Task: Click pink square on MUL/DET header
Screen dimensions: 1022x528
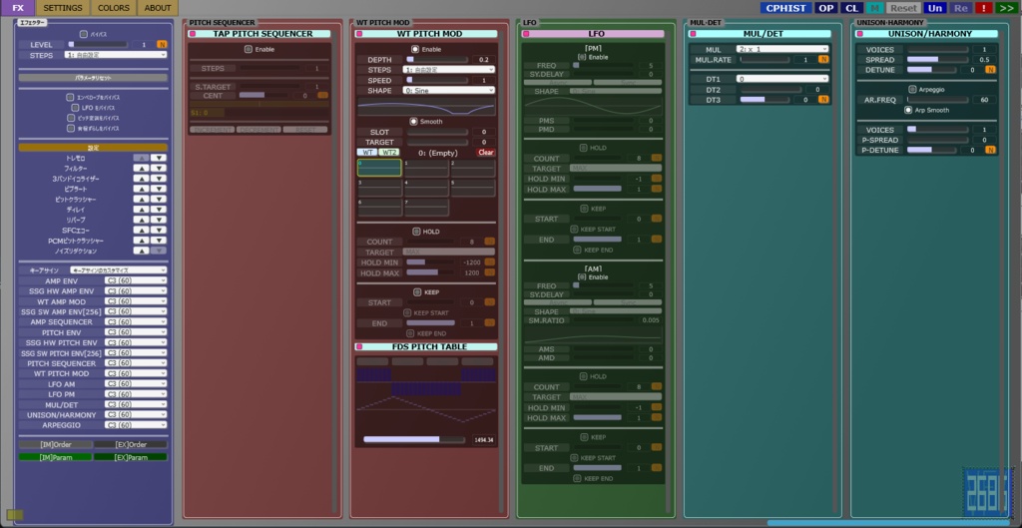Action: tap(693, 34)
